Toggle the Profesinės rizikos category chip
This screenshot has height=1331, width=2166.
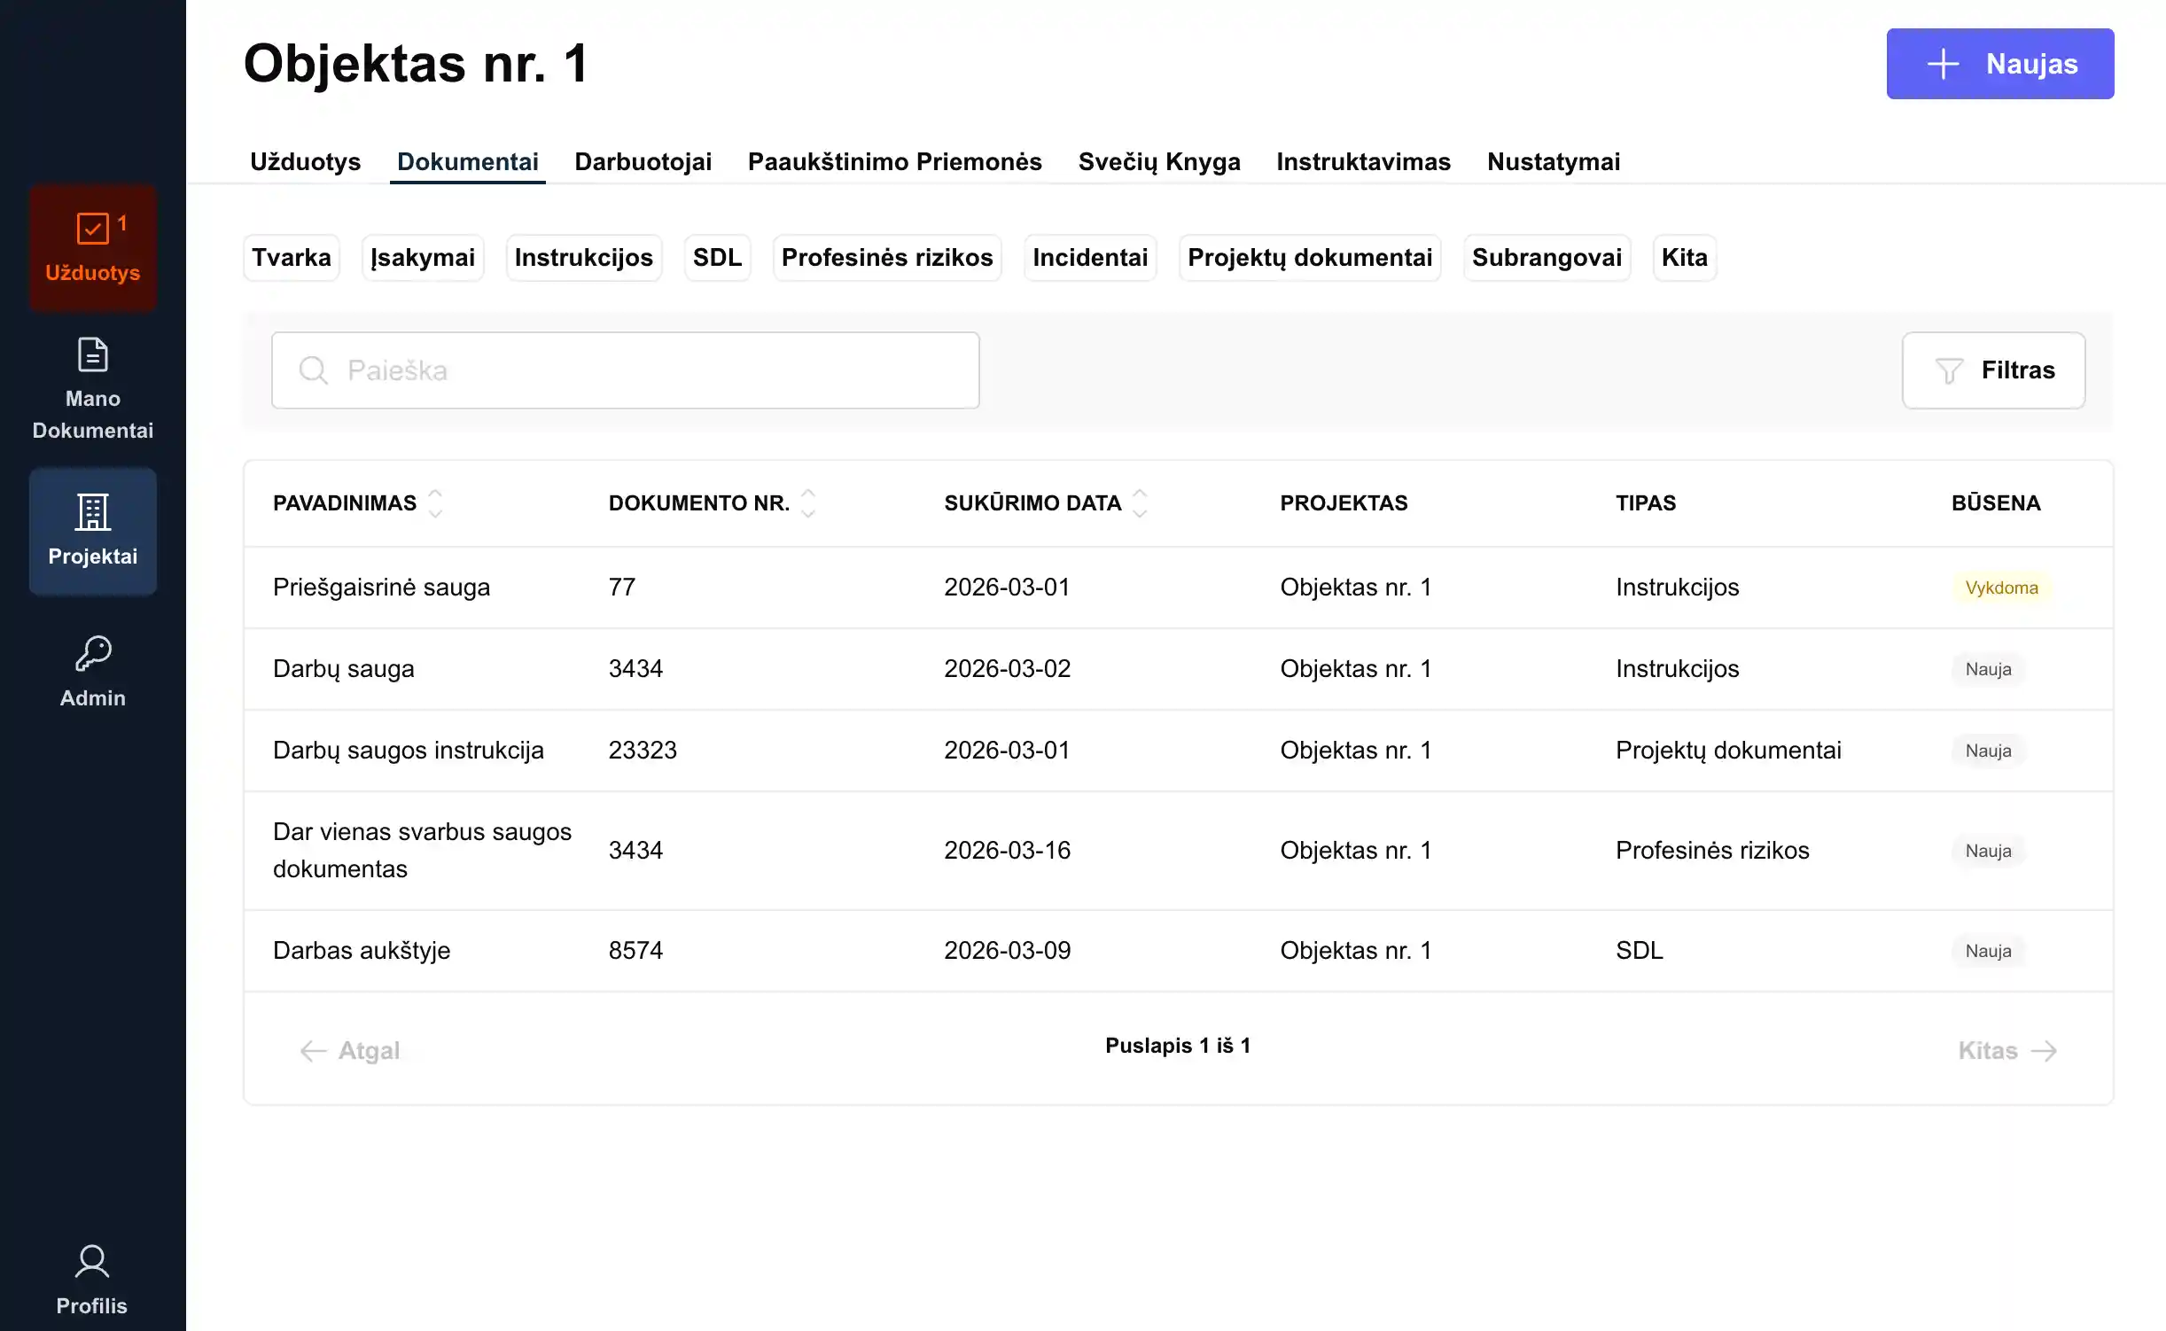coord(886,258)
